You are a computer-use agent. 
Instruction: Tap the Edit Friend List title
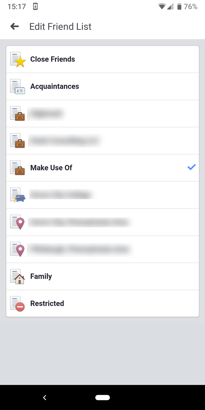pos(60,27)
